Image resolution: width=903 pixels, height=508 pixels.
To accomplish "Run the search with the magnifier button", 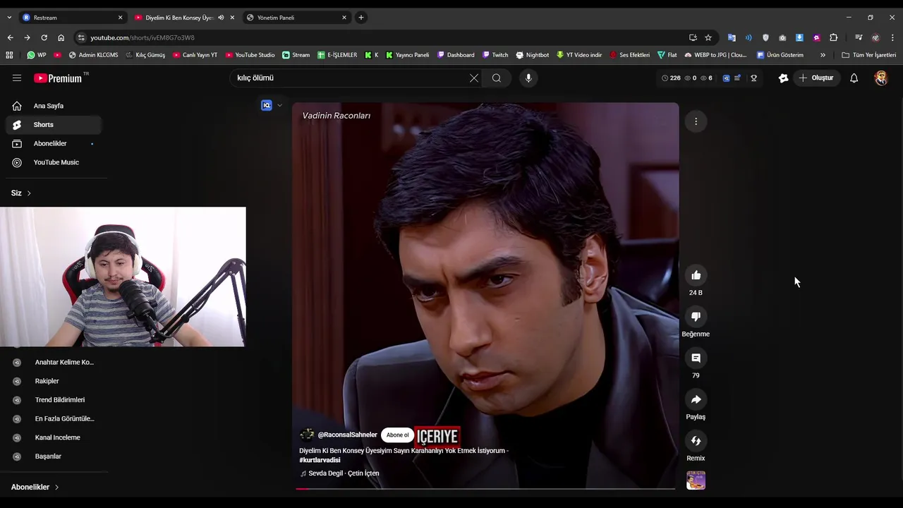I will [497, 78].
